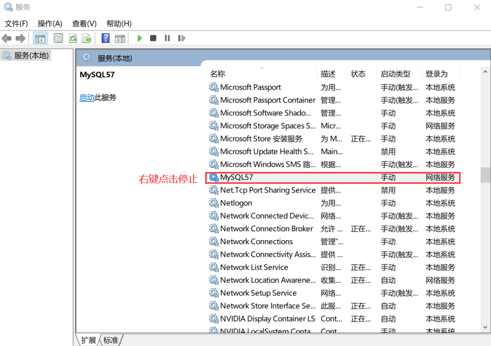Open the 帮助(H) menu

click(119, 24)
